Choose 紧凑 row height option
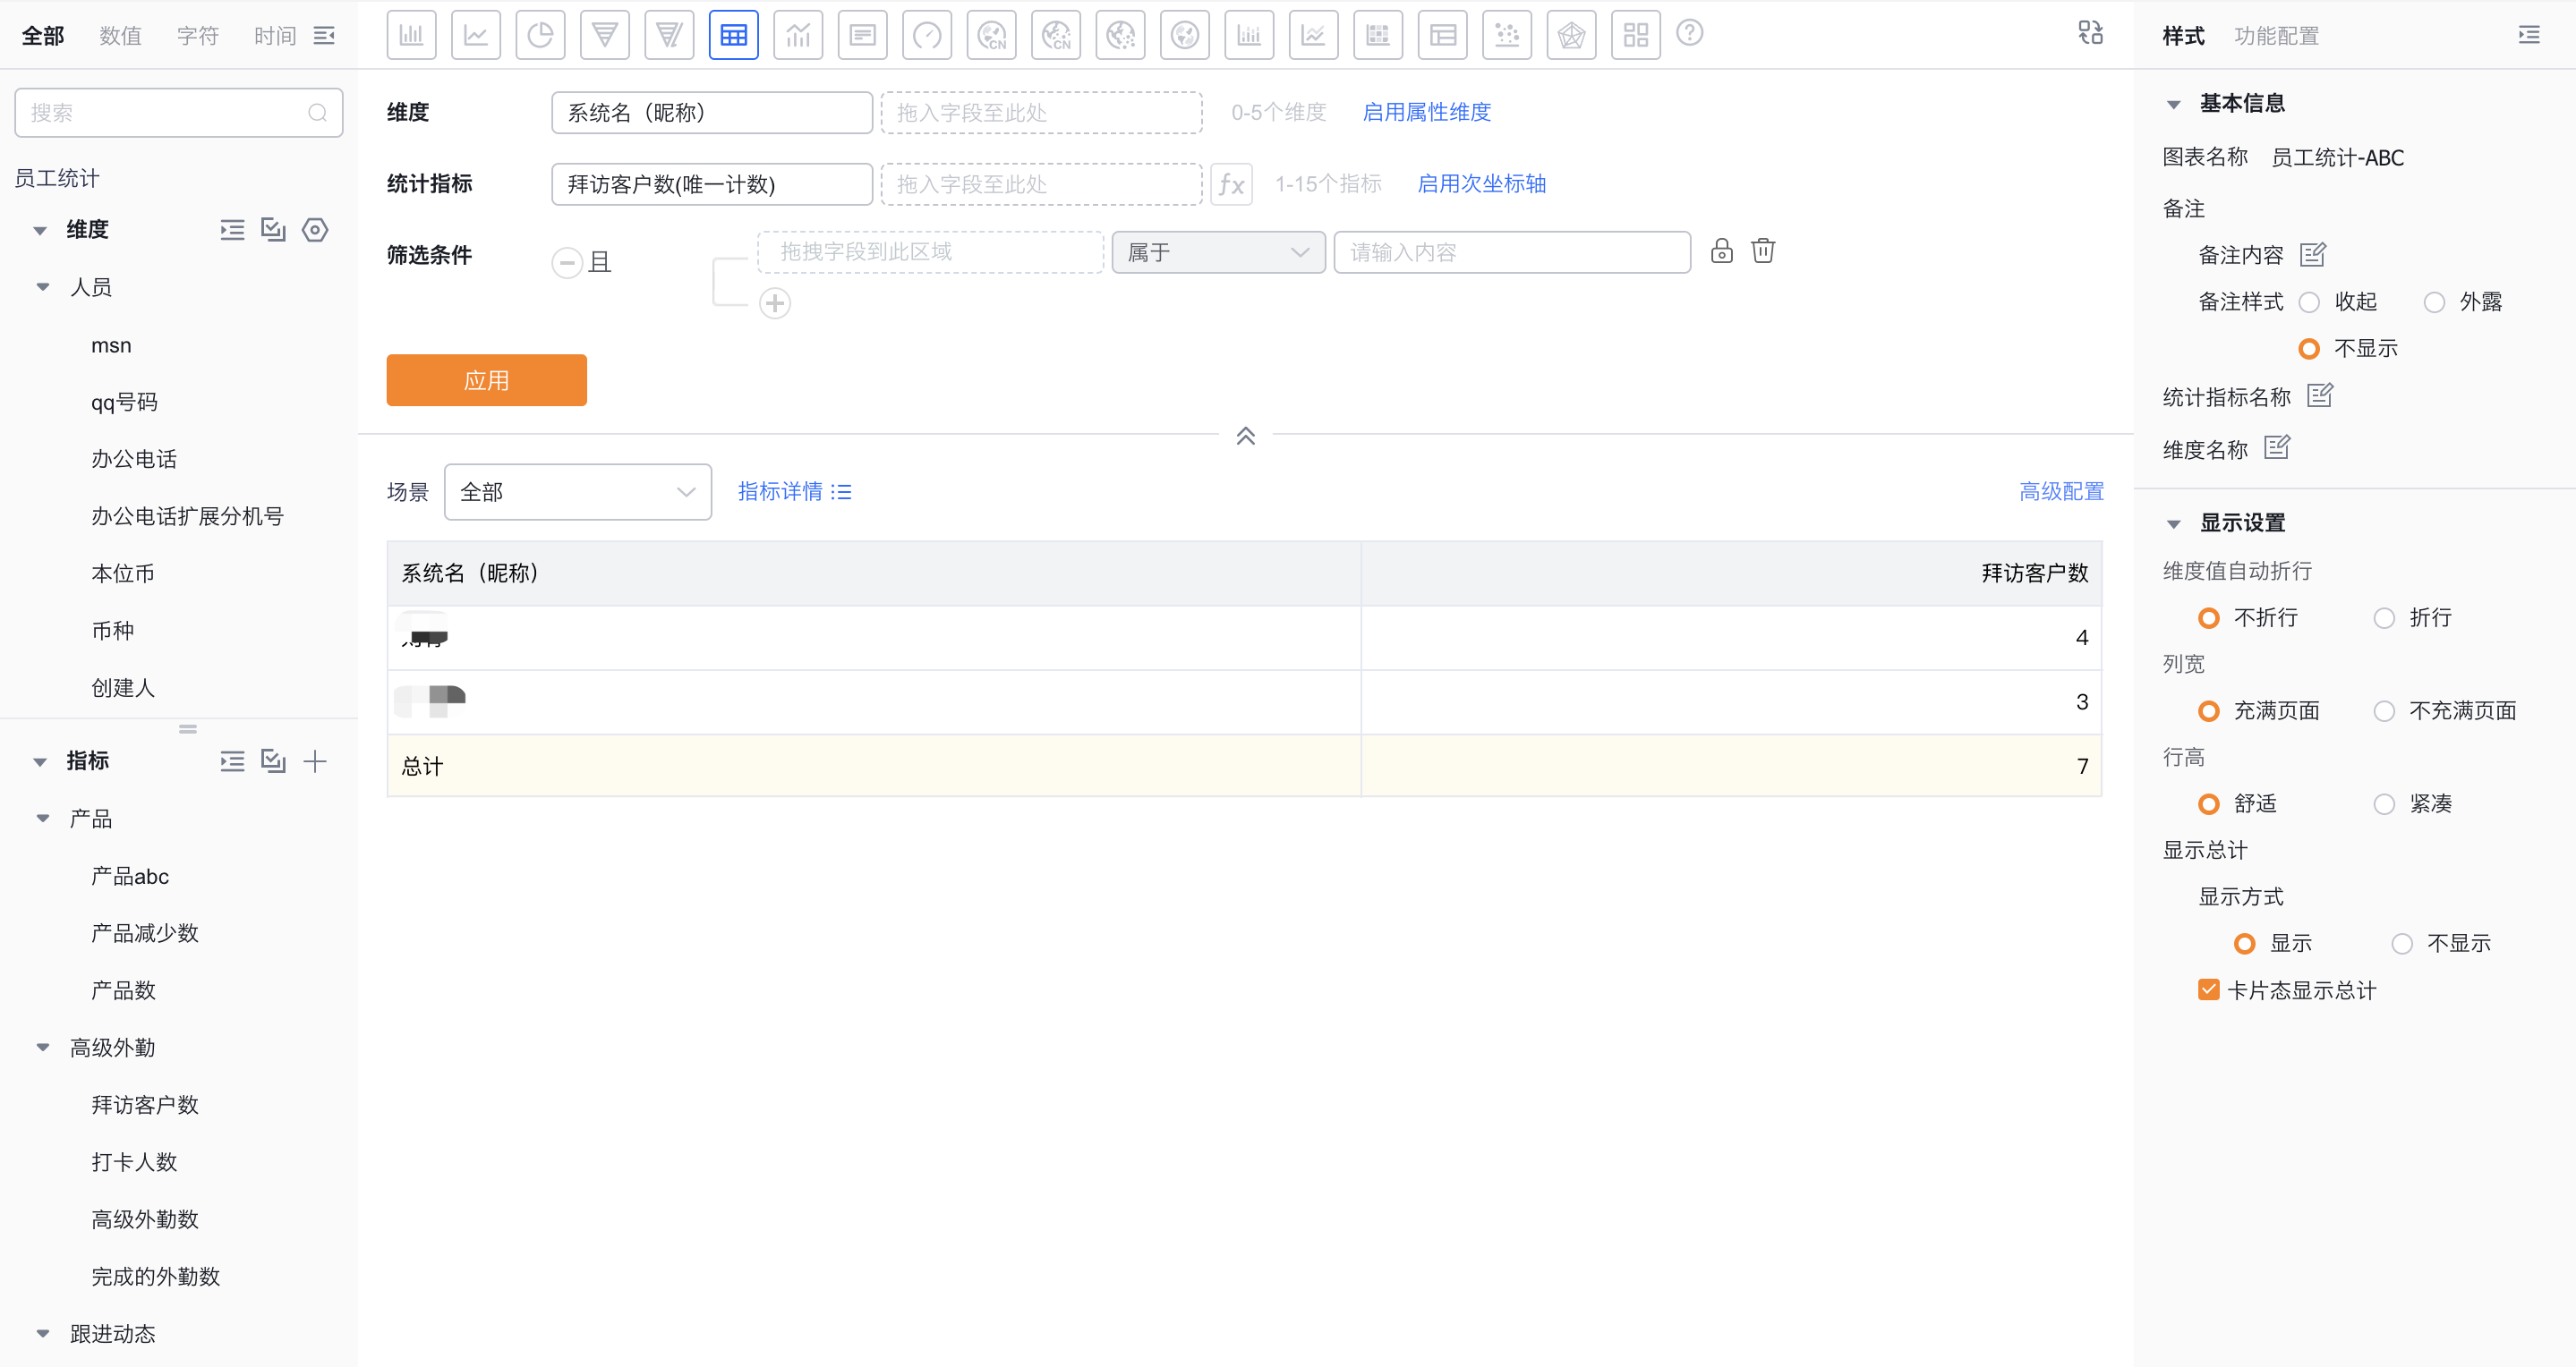This screenshot has width=2576, height=1367. (x=2384, y=804)
